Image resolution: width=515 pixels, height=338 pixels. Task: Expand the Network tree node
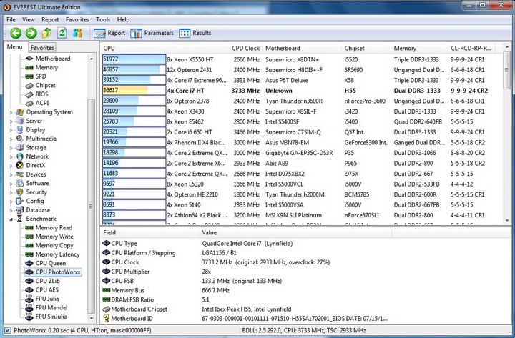click(x=11, y=156)
